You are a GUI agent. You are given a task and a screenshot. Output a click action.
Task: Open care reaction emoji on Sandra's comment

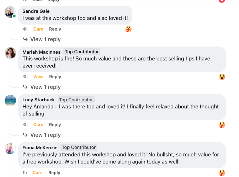128,29
